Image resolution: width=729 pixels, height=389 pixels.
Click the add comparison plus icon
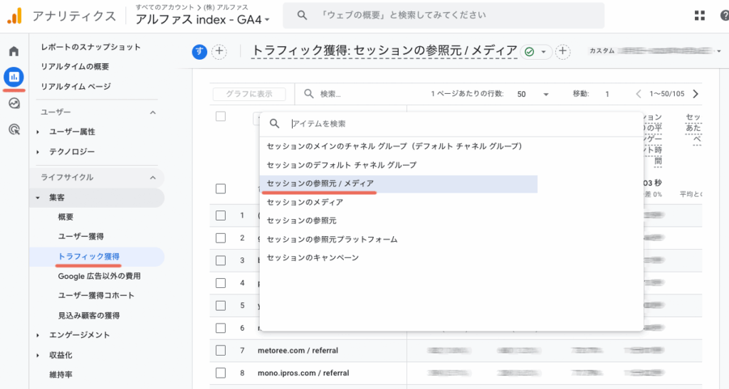pyautogui.click(x=219, y=51)
